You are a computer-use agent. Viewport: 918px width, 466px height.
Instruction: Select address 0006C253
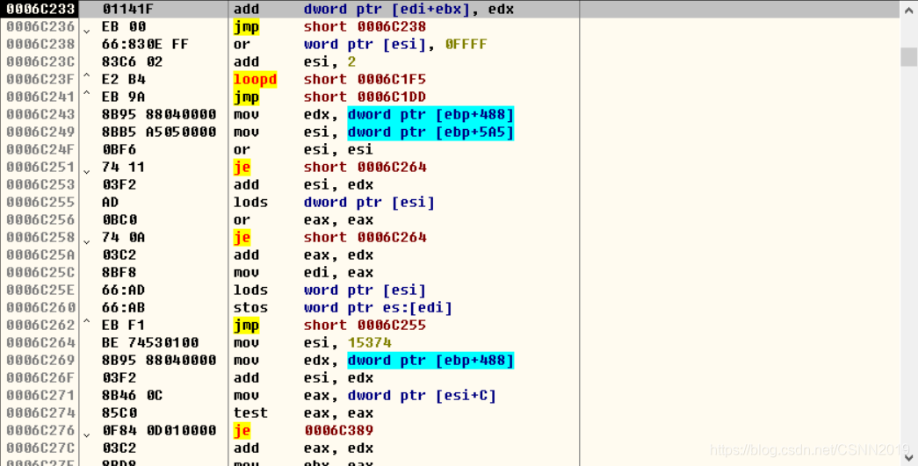pyautogui.click(x=40, y=185)
